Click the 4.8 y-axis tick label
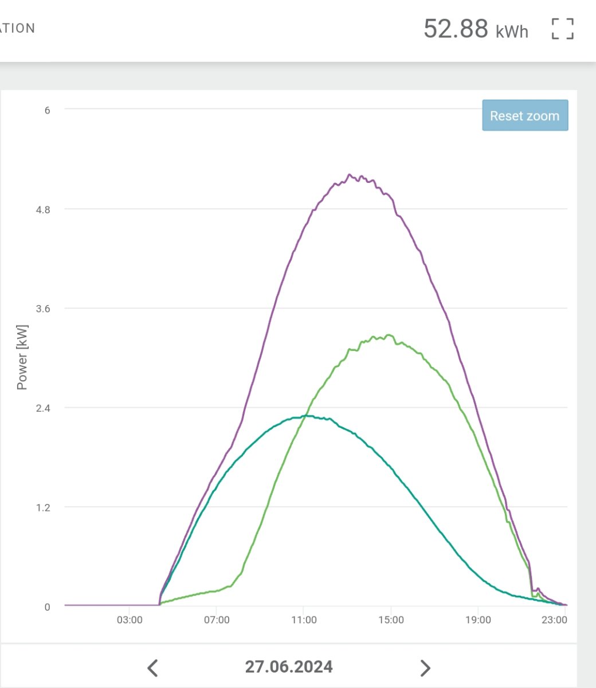Screen dimensions: 596x688 43,210
